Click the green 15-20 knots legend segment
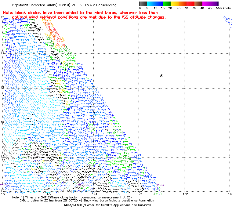 pos(167,4)
